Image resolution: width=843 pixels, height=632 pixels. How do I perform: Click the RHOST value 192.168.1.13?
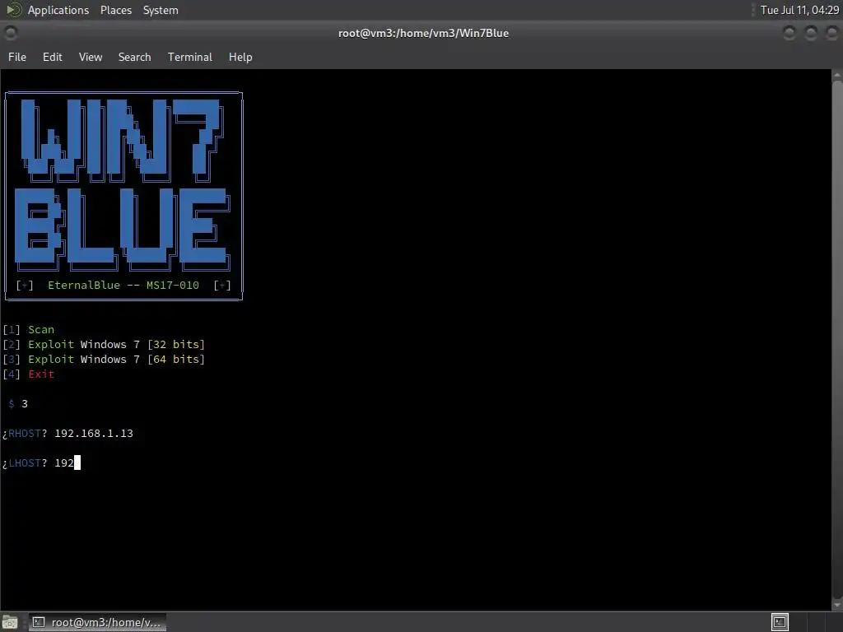coord(94,433)
